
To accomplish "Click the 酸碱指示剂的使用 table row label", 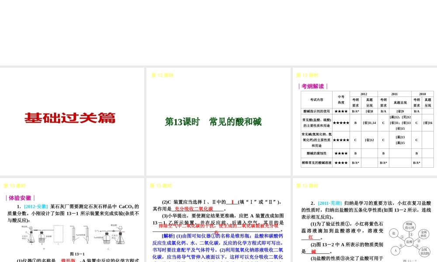I will point(316,111).
